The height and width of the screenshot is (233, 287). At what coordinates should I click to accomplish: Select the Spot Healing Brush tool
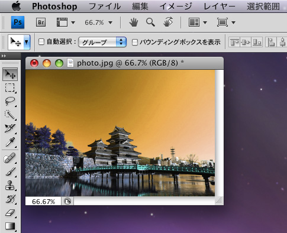click(10, 158)
